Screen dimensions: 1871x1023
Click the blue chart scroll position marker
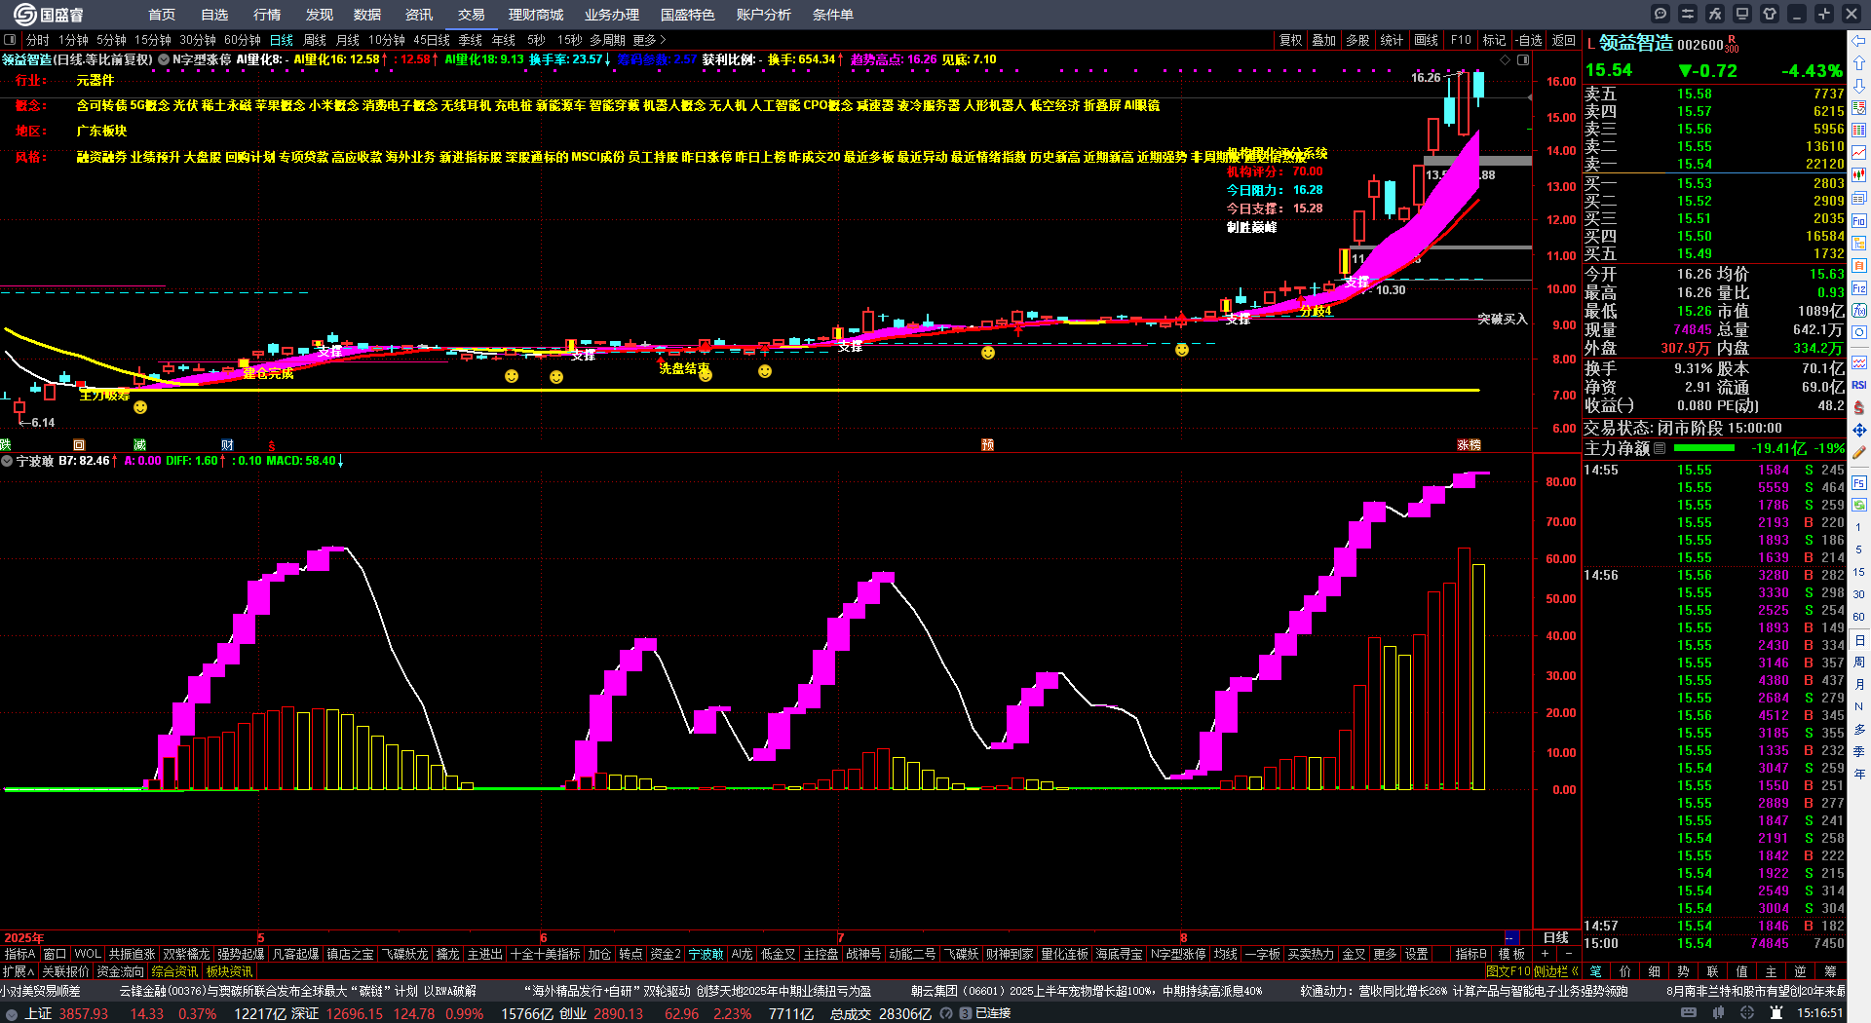pos(1512,937)
